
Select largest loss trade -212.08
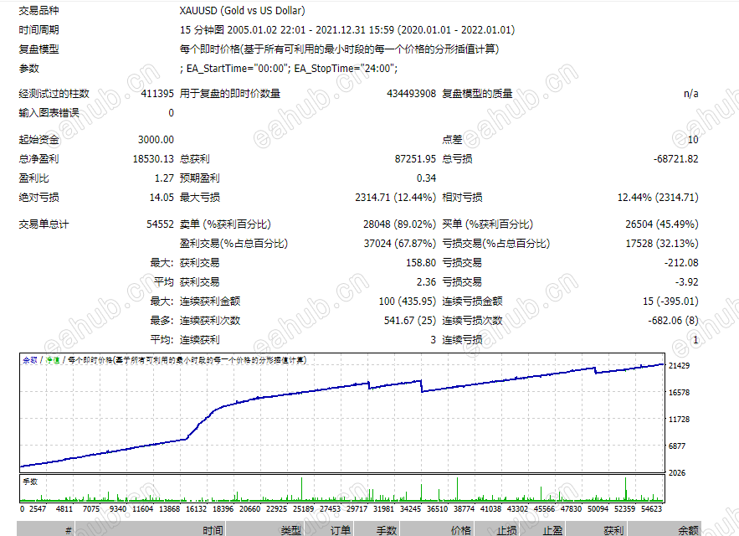pos(681,263)
